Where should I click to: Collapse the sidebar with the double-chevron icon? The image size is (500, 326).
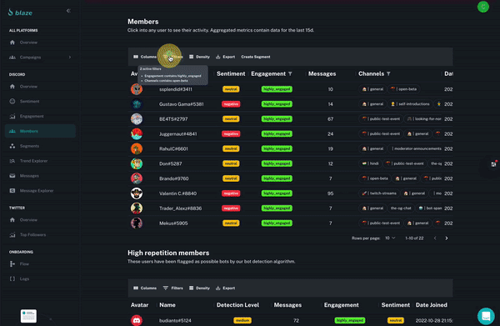pyautogui.click(x=68, y=11)
